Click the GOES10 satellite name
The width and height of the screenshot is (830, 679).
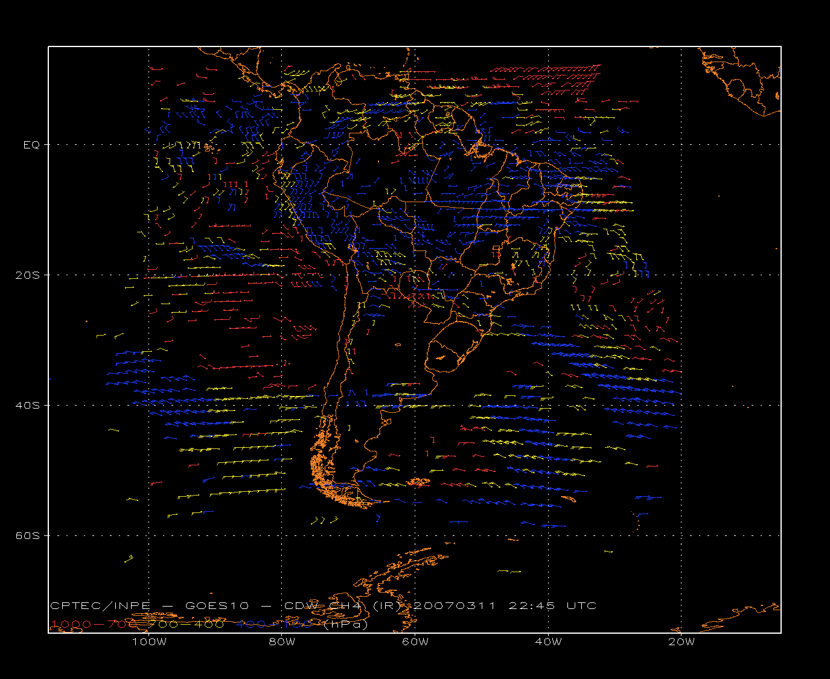(217, 606)
